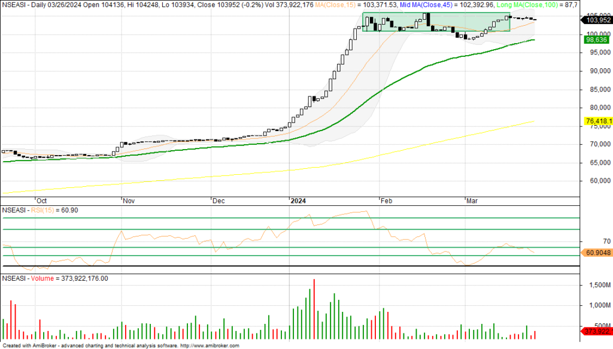Viewport: 613px width, 349px height.
Task: Click the green 98,636 moving average value tag
Action: [594, 40]
